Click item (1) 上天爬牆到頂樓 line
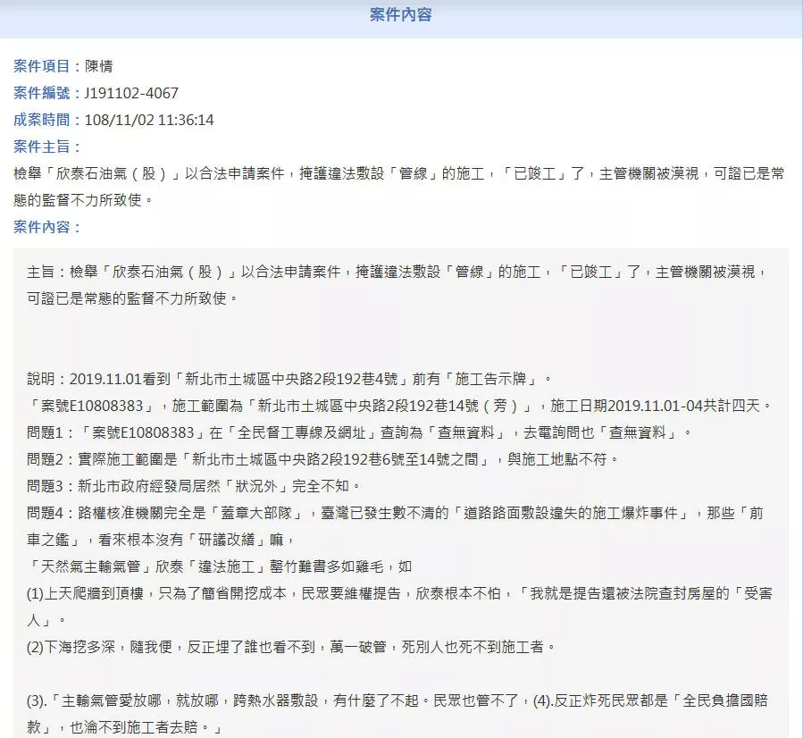The height and width of the screenshot is (738, 803). pos(399,593)
